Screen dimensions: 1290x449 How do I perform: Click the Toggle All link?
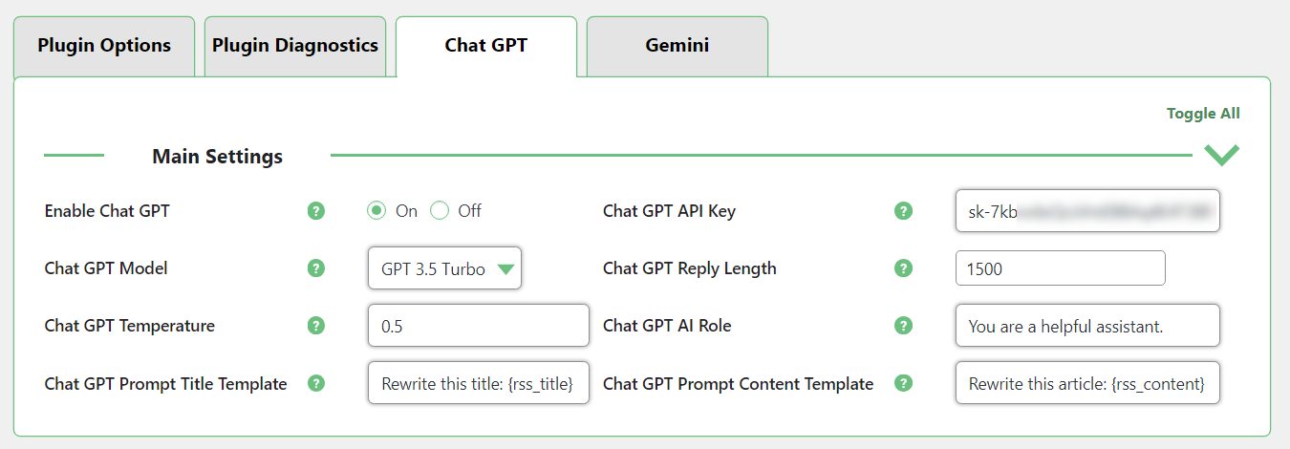click(x=1203, y=114)
